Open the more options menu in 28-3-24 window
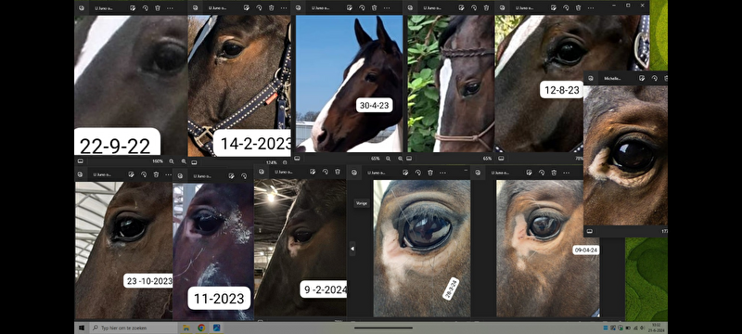Screen dimensions: 742x334 click(x=442, y=173)
